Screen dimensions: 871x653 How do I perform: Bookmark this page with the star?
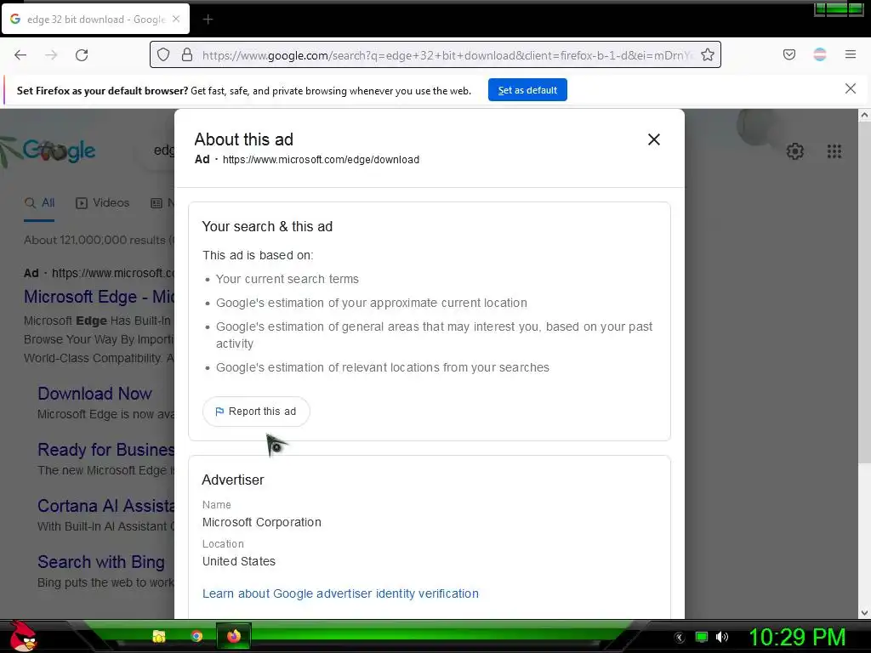[x=707, y=54]
